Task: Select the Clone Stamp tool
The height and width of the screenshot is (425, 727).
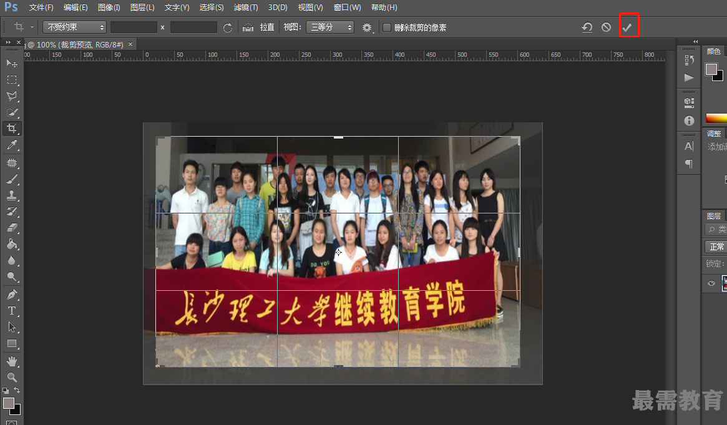Action: coord(12,195)
